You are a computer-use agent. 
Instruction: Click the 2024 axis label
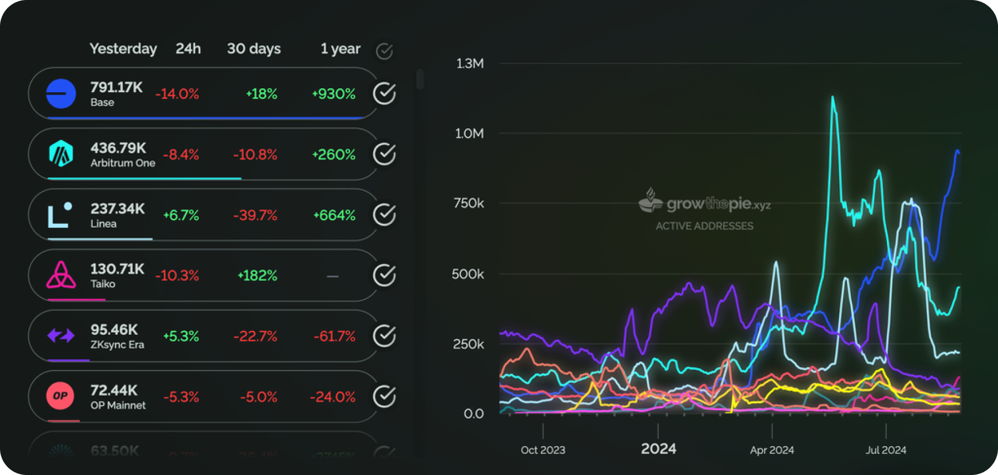tap(659, 449)
